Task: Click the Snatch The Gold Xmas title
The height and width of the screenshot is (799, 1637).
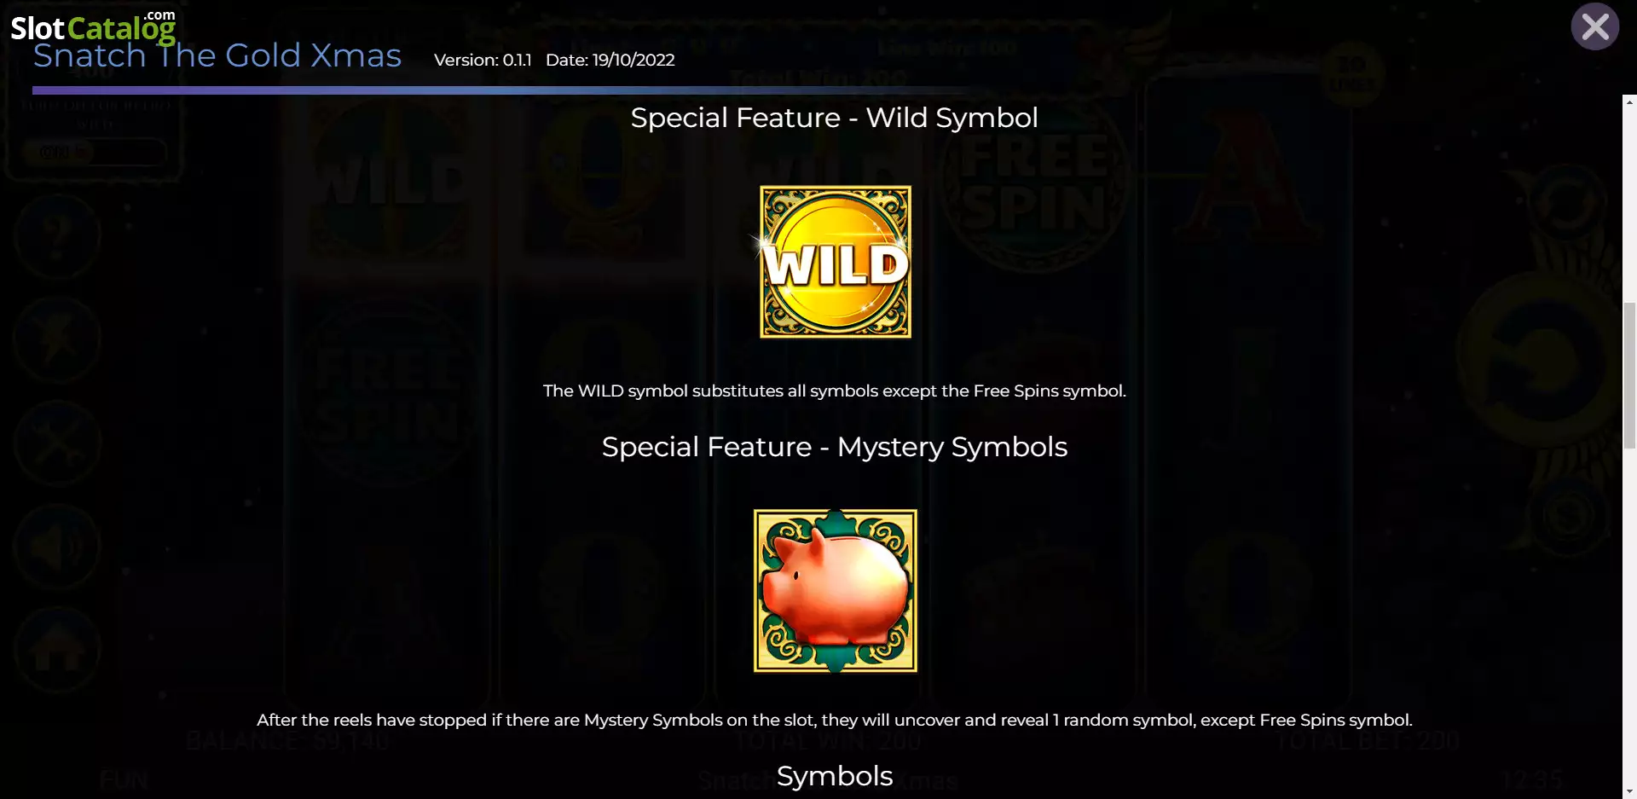Action: click(217, 56)
